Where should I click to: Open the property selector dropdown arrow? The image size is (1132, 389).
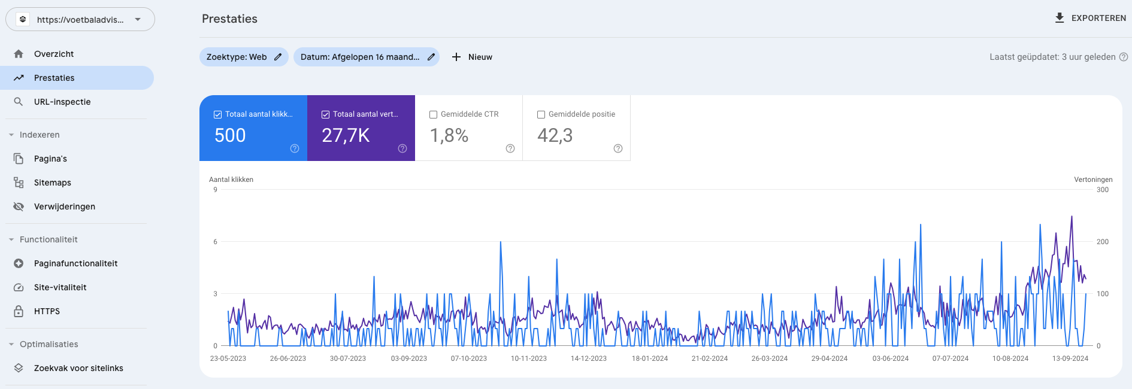[x=138, y=20]
